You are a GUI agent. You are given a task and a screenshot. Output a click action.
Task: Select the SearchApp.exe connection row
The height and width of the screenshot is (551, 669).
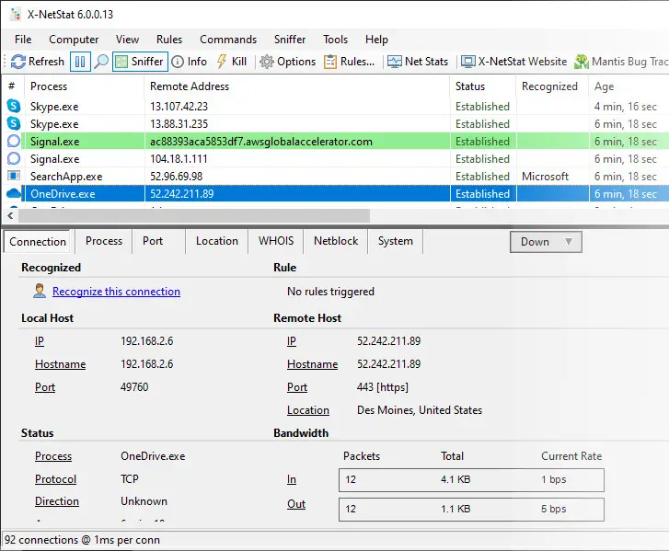pos(335,176)
